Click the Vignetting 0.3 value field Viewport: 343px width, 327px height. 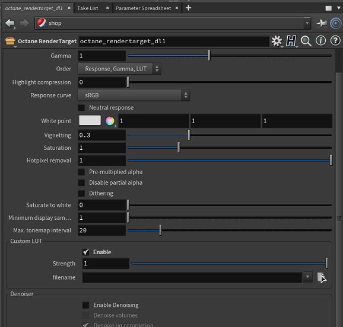(x=102, y=135)
